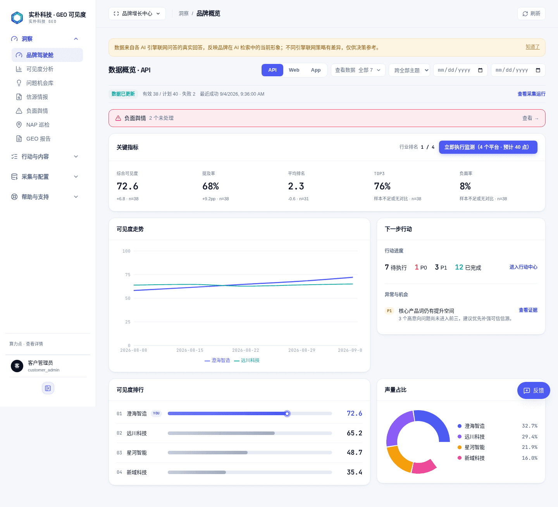Open the 查看数据 全部 7 dropdown
The width and height of the screenshot is (558, 507).
358,70
